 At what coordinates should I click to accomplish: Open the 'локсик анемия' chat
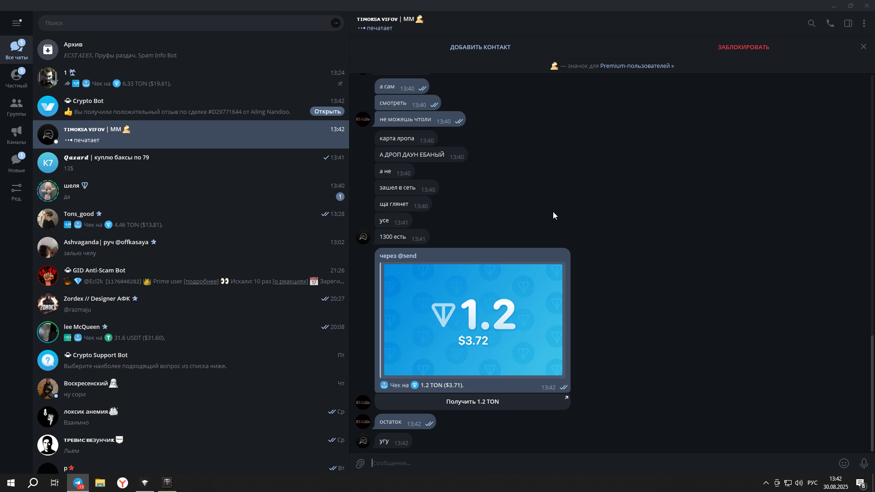pos(191,417)
